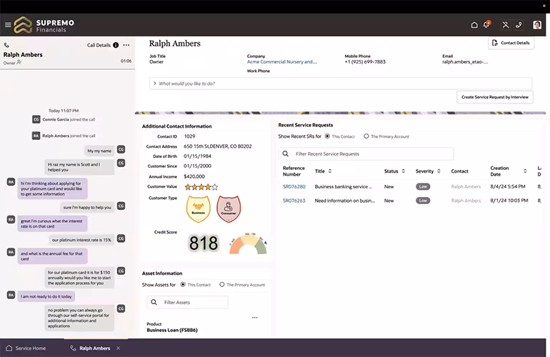The height and width of the screenshot is (357, 550).
Task: Click the Low severity badge for SR076263
Action: coord(423,201)
